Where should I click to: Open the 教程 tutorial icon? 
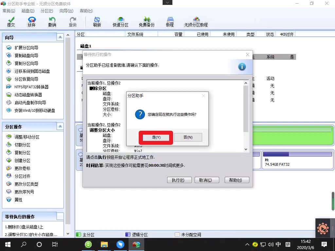[170, 22]
